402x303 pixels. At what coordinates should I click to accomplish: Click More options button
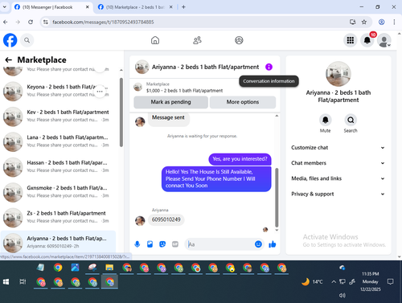[243, 102]
